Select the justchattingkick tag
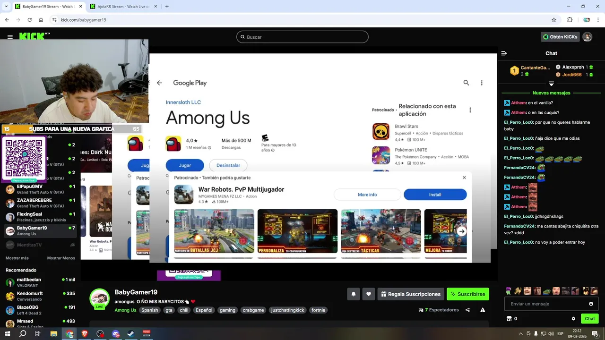Viewport: 605px width, 340px height. tap(288, 310)
